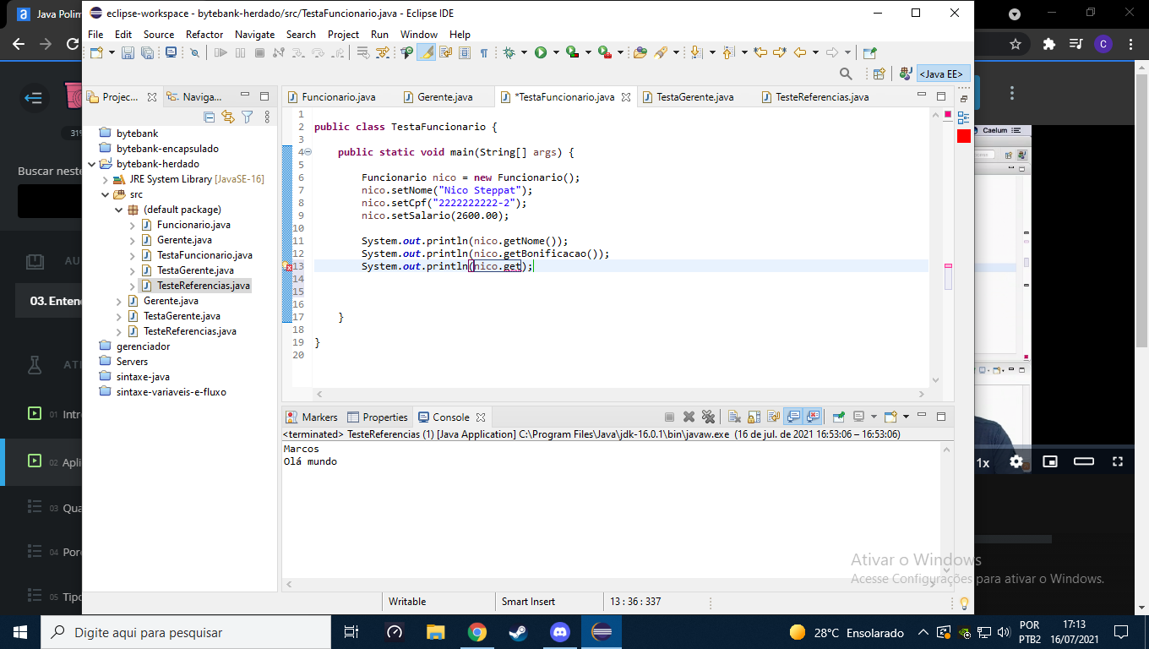1149x649 pixels.
Task: Click the Next Annotation arrow icon
Action: pyautogui.click(x=696, y=52)
